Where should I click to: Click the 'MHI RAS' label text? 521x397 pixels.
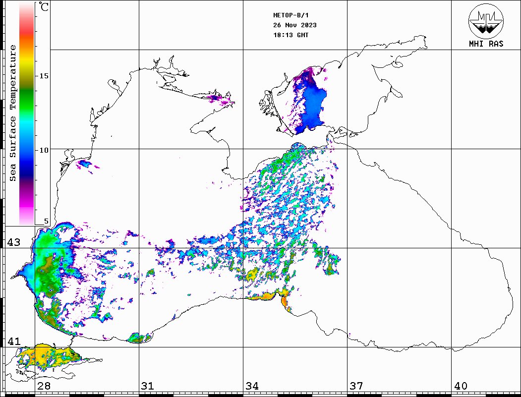click(x=486, y=44)
